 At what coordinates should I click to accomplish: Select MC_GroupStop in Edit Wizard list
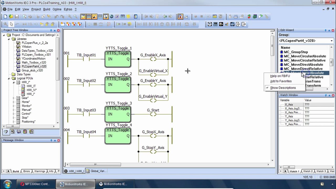[x=296, y=52]
